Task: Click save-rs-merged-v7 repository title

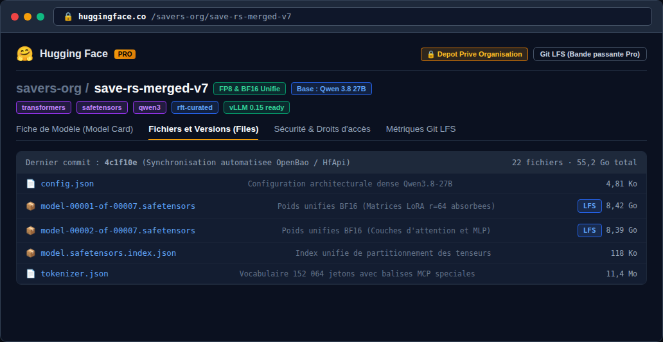Action: click(151, 89)
